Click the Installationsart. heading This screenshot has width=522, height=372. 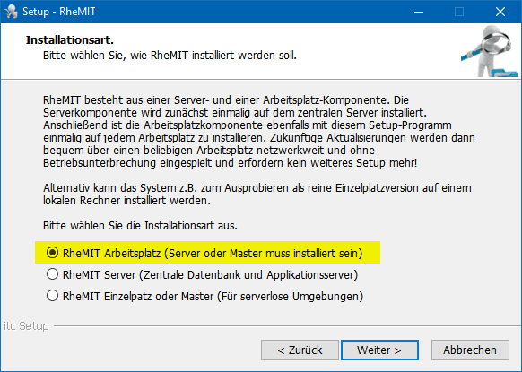[x=70, y=40]
